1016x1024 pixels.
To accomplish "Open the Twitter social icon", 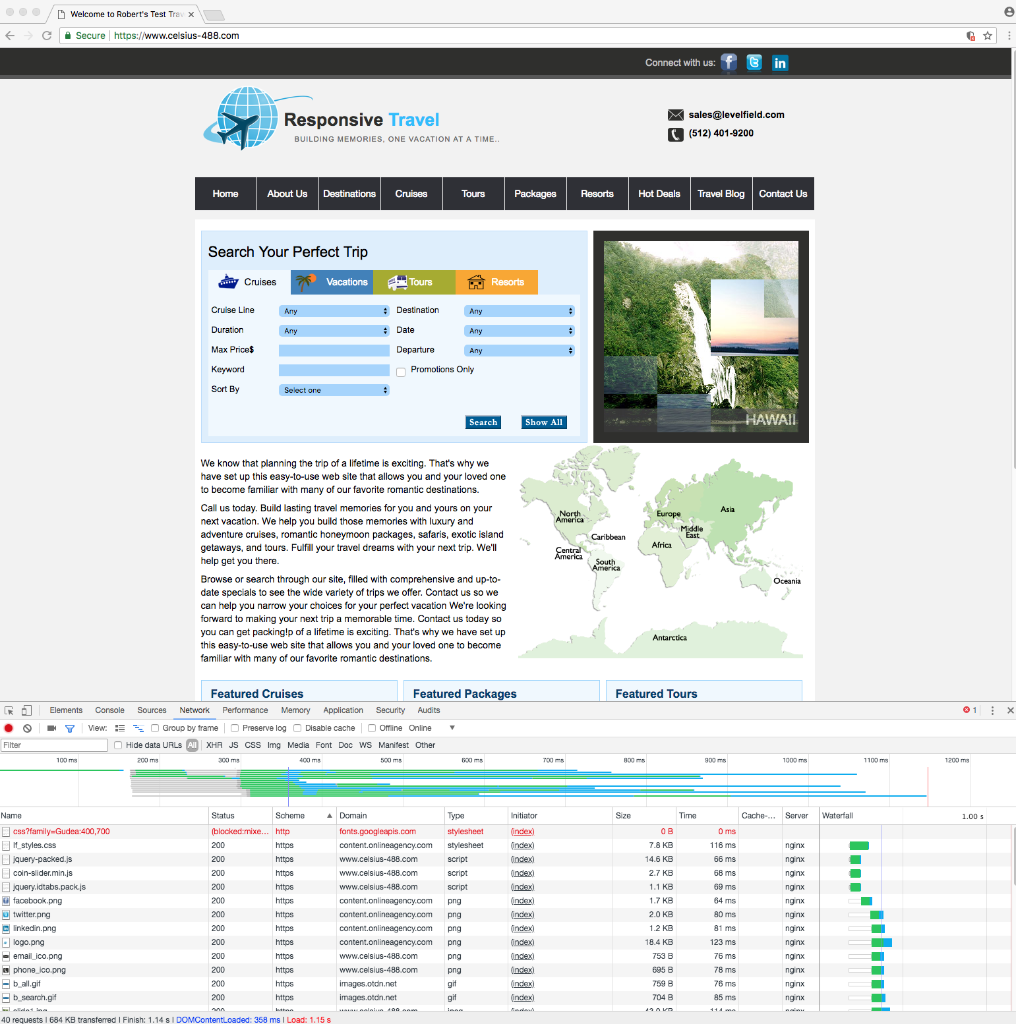I will [x=754, y=63].
